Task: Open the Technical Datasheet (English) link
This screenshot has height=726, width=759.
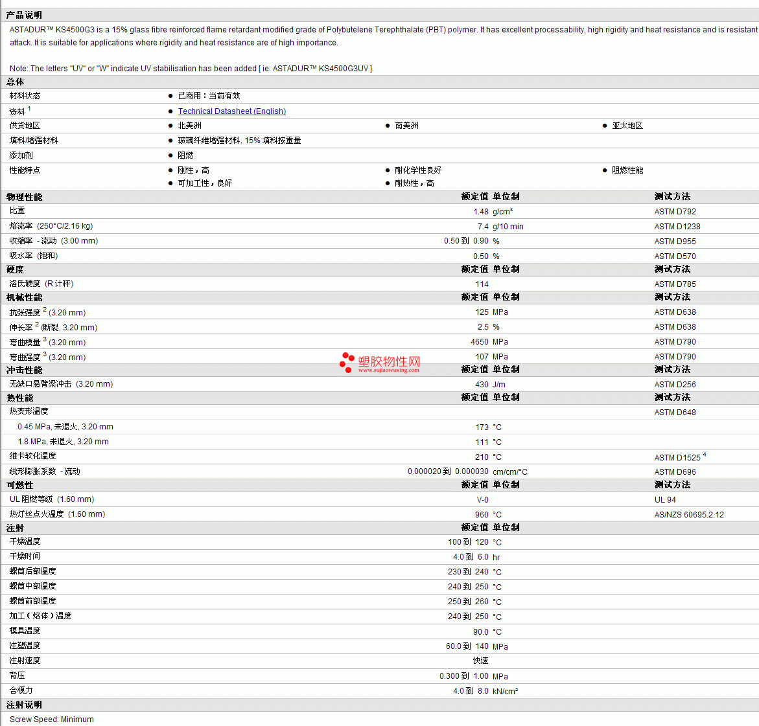Action: tap(232, 111)
